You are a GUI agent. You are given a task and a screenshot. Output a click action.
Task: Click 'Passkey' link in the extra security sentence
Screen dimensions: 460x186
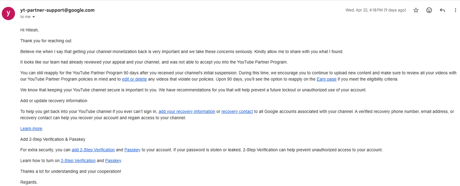[x=132, y=150]
